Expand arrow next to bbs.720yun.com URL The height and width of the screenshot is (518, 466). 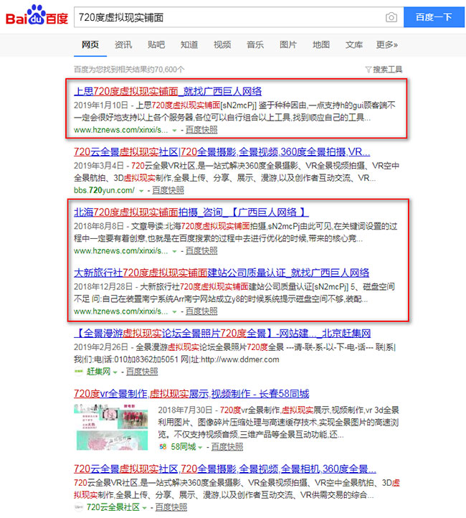pyautogui.click(x=141, y=190)
